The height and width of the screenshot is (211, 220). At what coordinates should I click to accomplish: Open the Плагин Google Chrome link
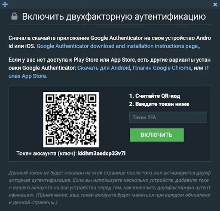[x=162, y=68]
